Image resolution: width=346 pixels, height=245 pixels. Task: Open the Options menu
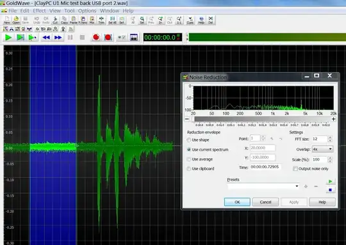[x=87, y=11]
